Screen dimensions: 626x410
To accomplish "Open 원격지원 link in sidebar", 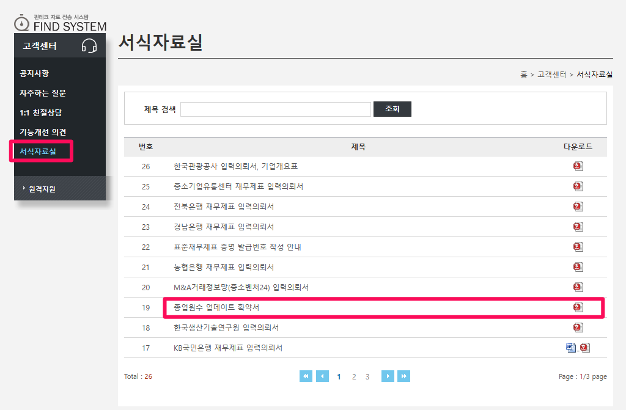I will [x=42, y=189].
